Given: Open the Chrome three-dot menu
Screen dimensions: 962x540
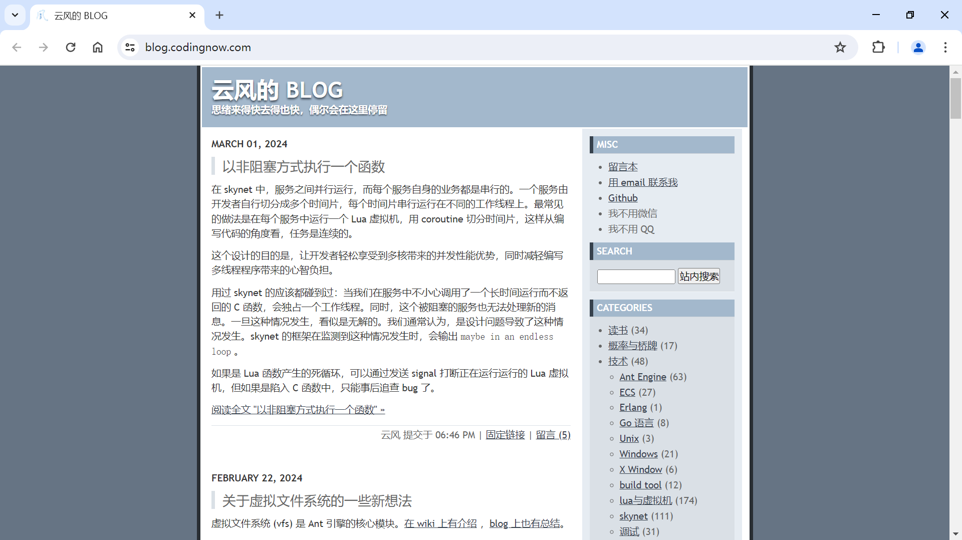Looking at the screenshot, I should (x=945, y=47).
